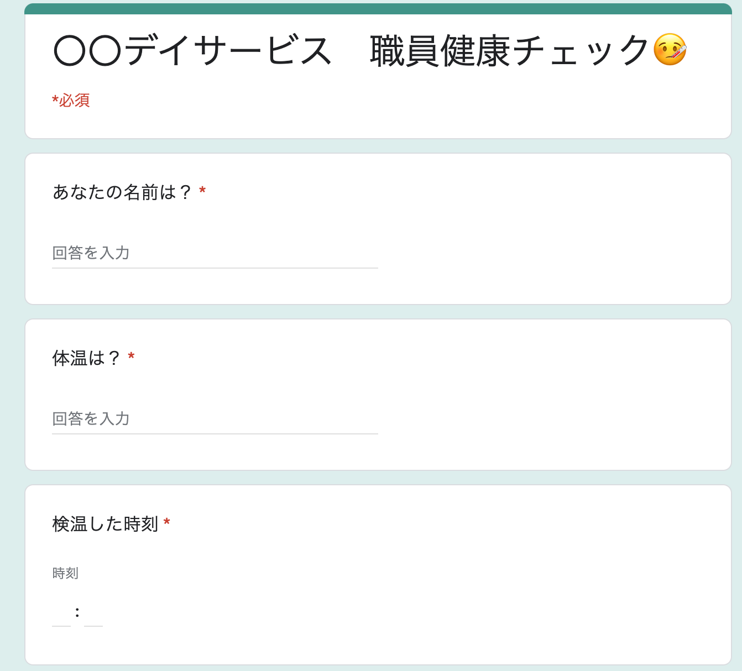This screenshot has width=742, height=671.
Task: Click the red *必須 required notice
Action: pyautogui.click(x=71, y=101)
